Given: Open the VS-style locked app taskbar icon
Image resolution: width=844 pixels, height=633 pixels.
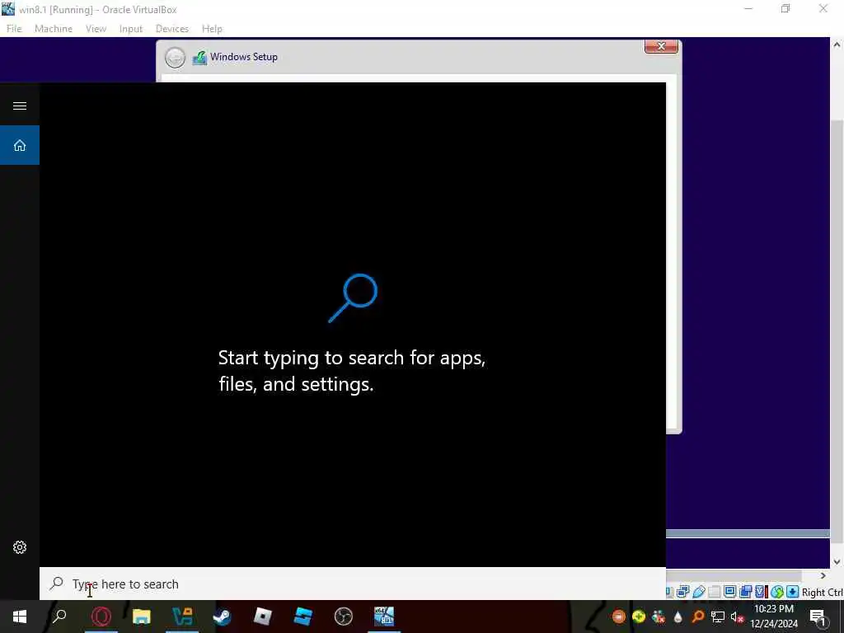Looking at the screenshot, I should pyautogui.click(x=182, y=617).
